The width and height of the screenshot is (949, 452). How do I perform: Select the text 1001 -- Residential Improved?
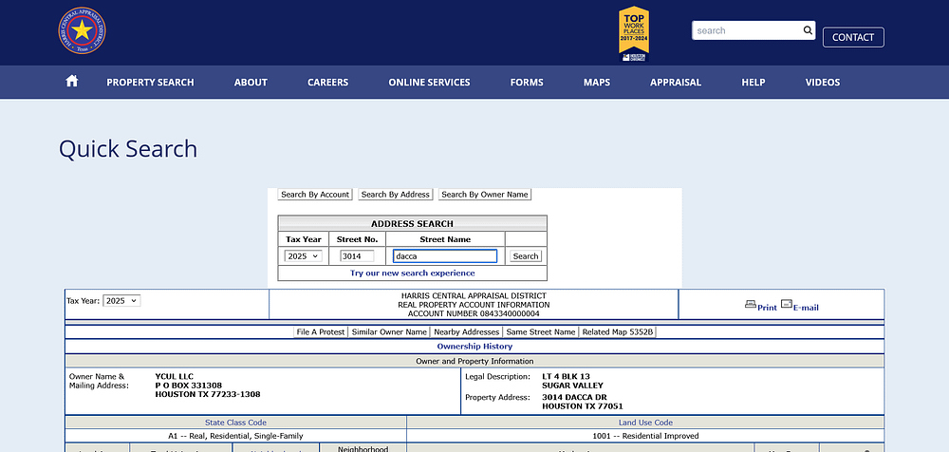click(645, 436)
